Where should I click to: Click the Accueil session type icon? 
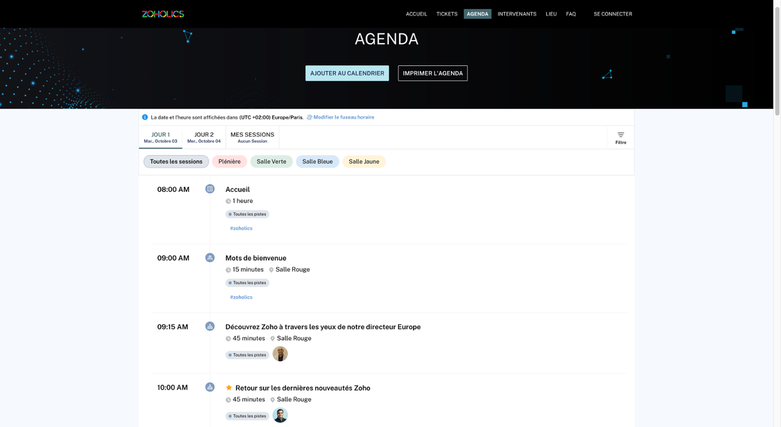(210, 189)
